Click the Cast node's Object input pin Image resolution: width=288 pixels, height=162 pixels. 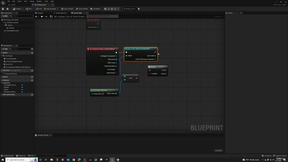pos(126,56)
